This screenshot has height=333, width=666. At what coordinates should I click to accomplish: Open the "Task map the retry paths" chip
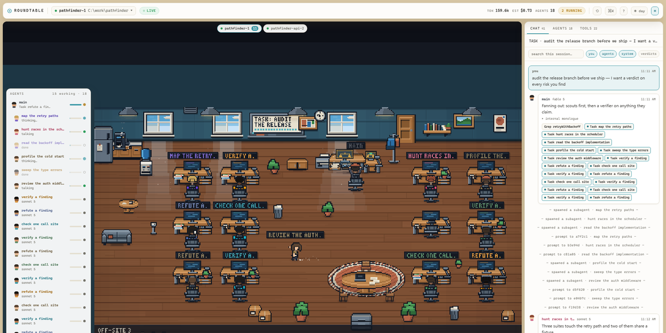(609, 126)
